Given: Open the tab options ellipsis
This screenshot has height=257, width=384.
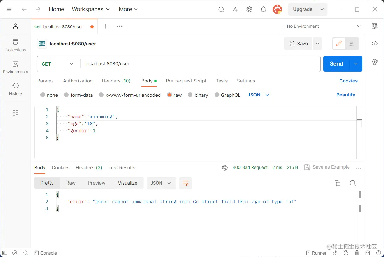Looking at the screenshot, I should point(120,26).
